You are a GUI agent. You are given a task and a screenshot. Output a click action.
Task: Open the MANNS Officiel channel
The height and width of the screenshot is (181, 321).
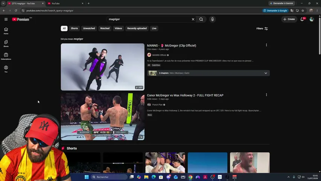click(159, 55)
